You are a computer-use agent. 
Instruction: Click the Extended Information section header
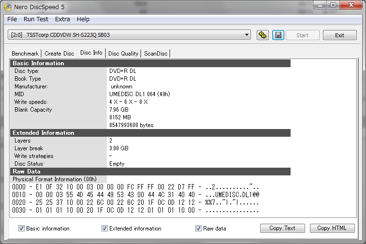(150, 133)
